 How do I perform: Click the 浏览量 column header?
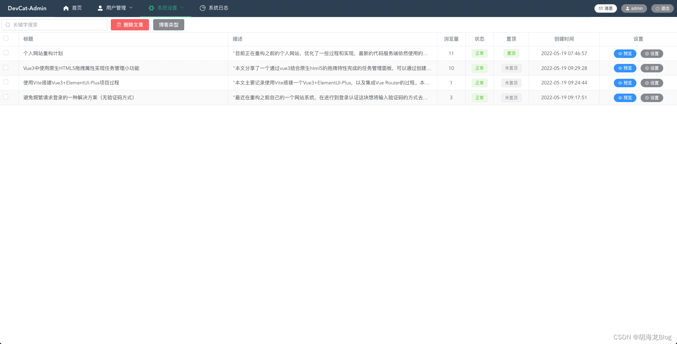[451, 39]
